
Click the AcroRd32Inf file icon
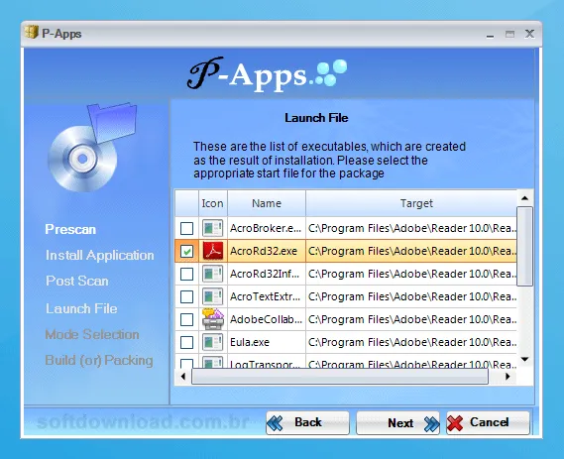point(212,274)
